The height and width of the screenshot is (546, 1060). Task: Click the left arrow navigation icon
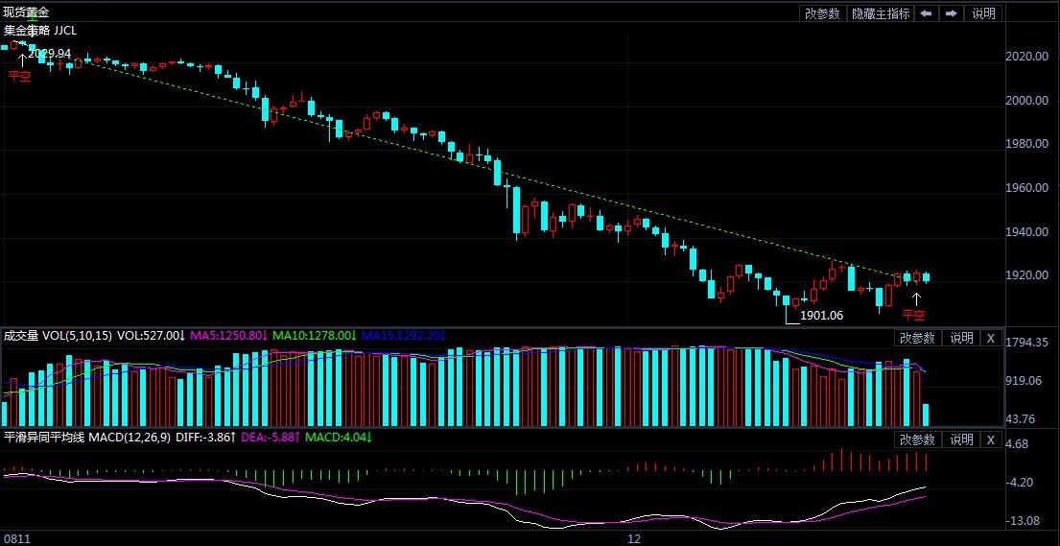tap(926, 13)
